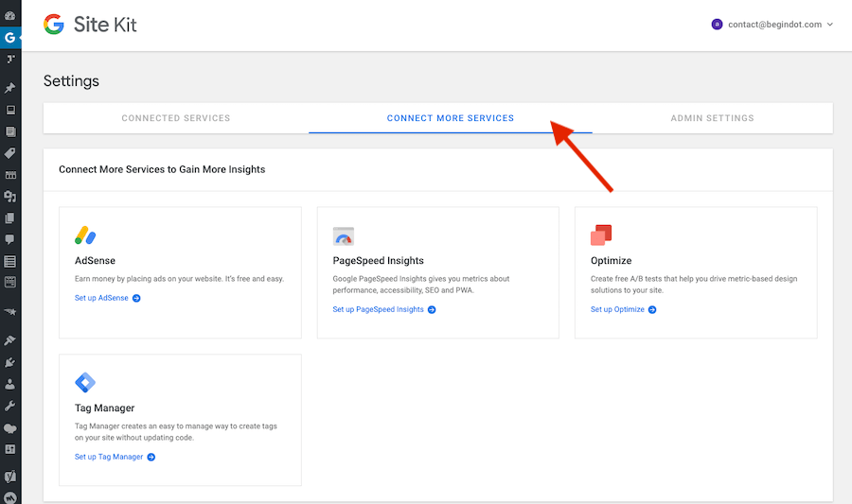The image size is (852, 504).
Task: Click the round M icon at sidebar bottom
Action: tap(9, 497)
